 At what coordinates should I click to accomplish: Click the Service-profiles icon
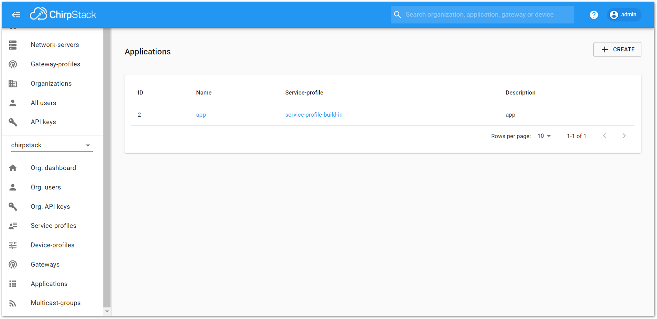pyautogui.click(x=13, y=226)
